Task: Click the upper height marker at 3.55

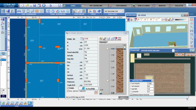Action: click(x=107, y=49)
